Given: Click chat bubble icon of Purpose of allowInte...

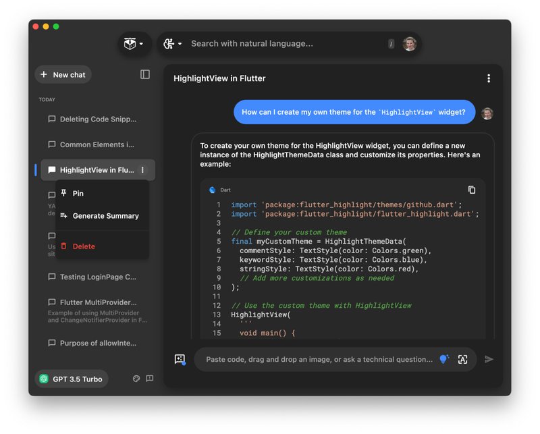Looking at the screenshot, I should click(52, 343).
